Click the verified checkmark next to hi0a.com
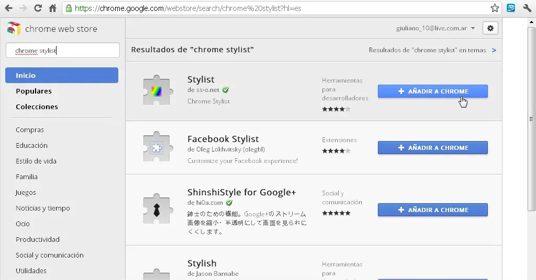 229,203
